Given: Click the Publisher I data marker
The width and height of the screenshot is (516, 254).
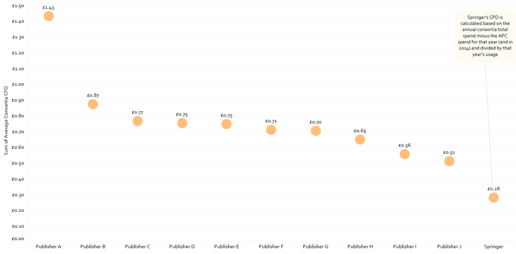Looking at the screenshot, I should (x=405, y=154).
